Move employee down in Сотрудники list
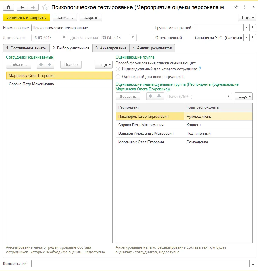Image resolution: width=258 pixels, height=271 pixels. 50,65
